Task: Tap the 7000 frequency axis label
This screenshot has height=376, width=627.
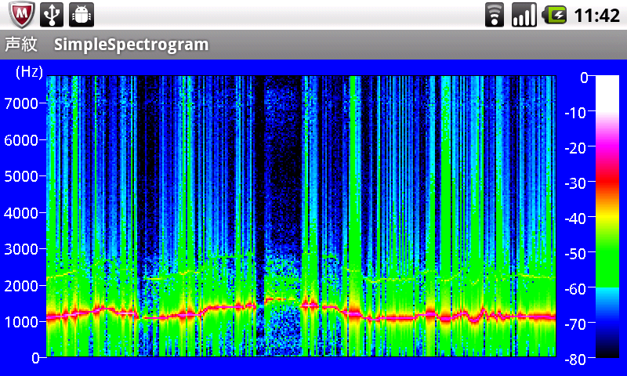Action: [21, 103]
